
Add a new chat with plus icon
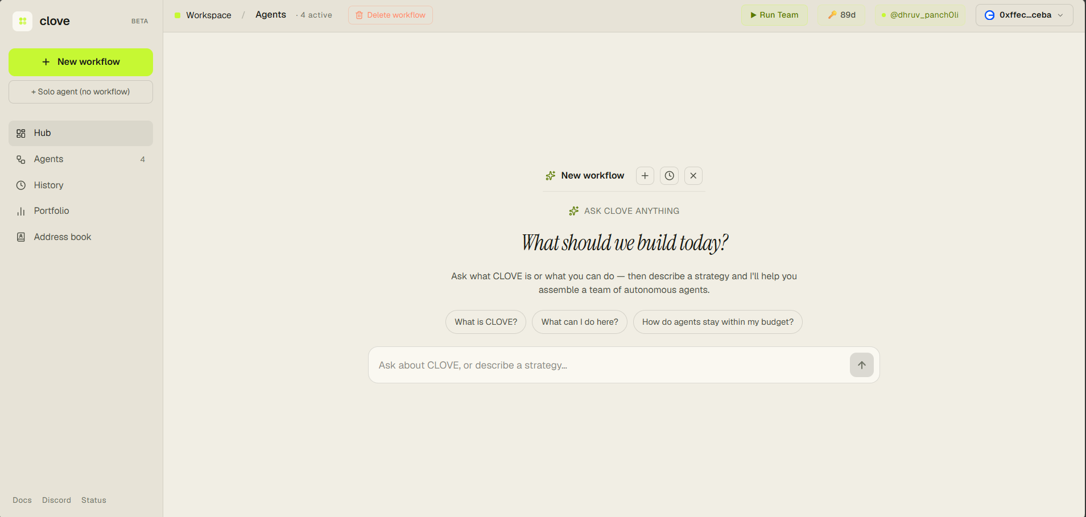(645, 176)
